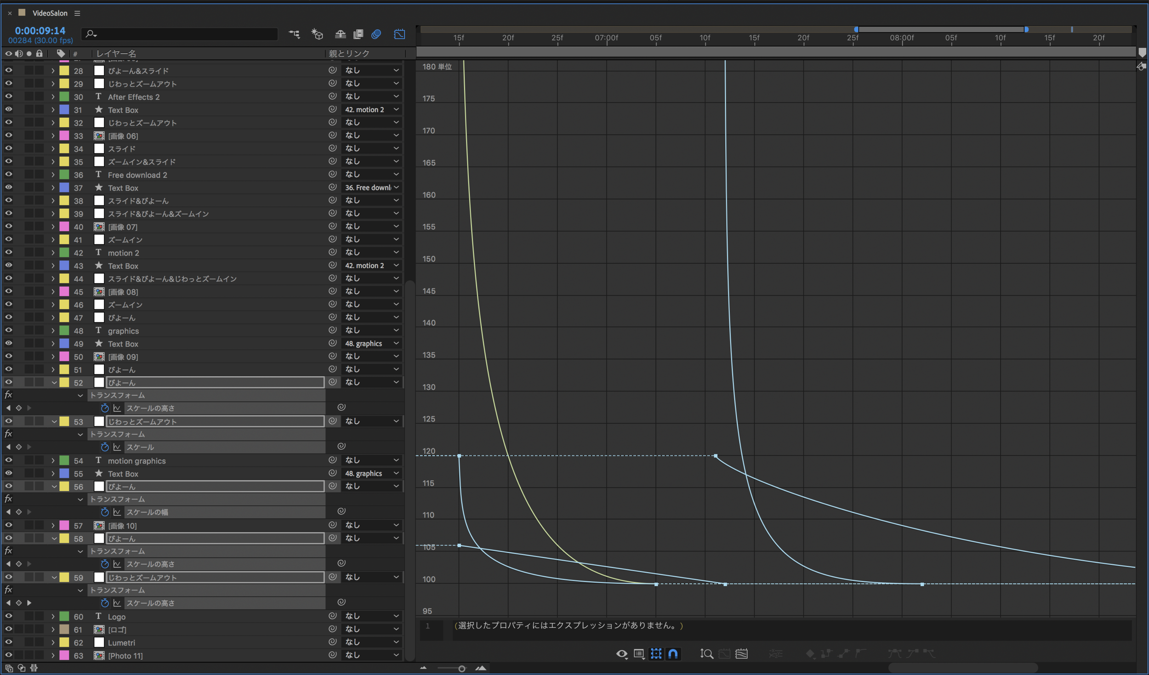
Task: Collapse layer 52 ぴよーん properties
Action: coord(54,382)
